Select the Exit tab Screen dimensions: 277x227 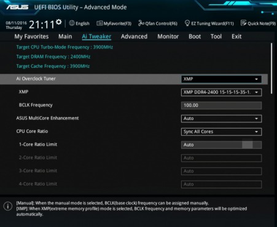point(236,36)
